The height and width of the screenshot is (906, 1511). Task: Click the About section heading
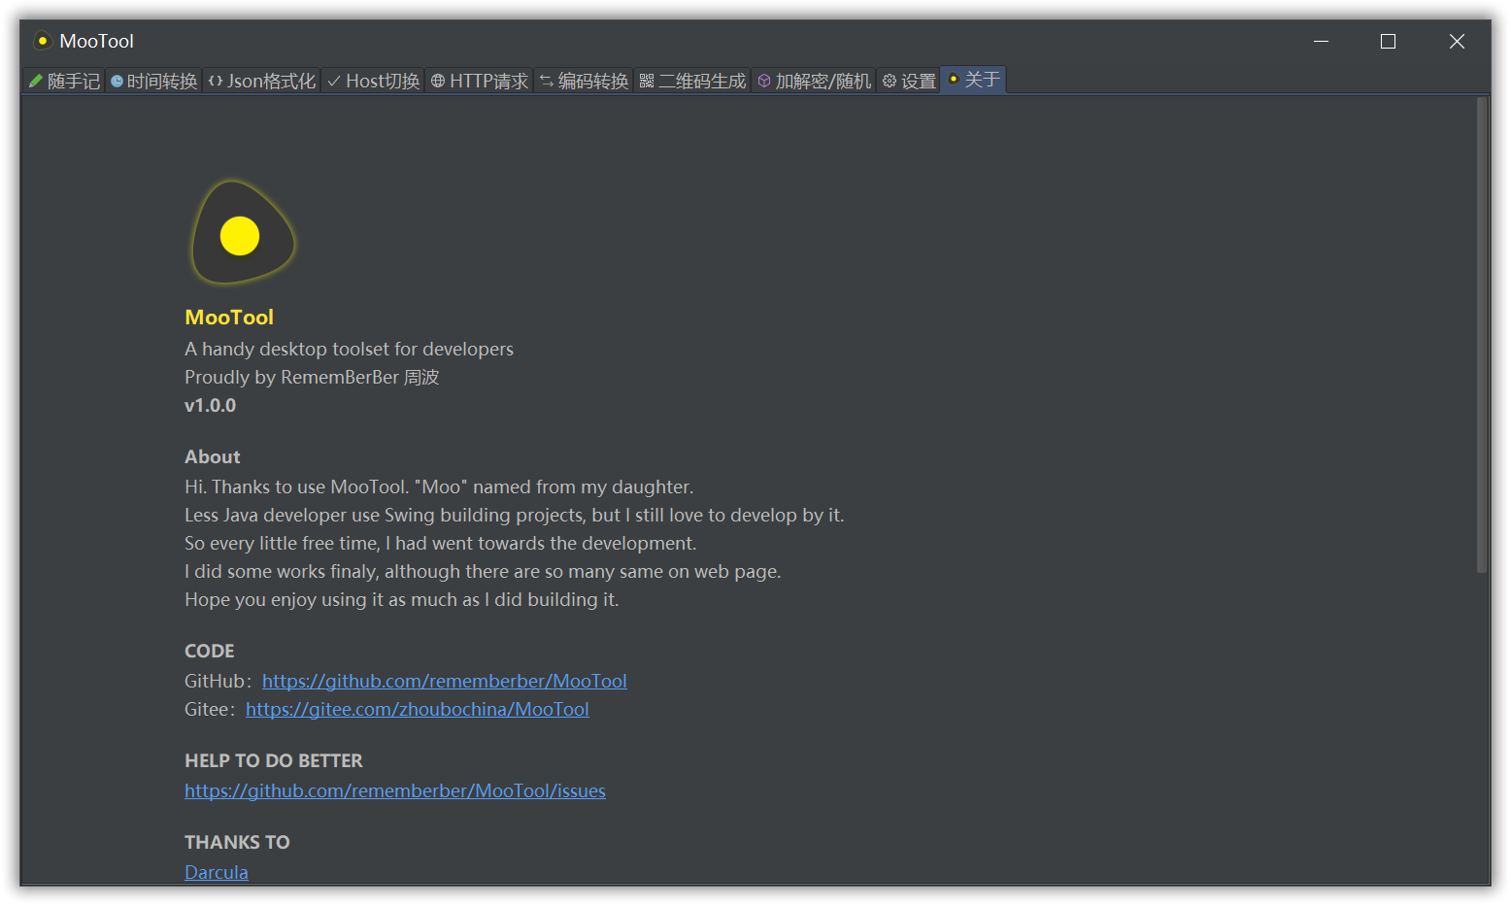point(213,456)
